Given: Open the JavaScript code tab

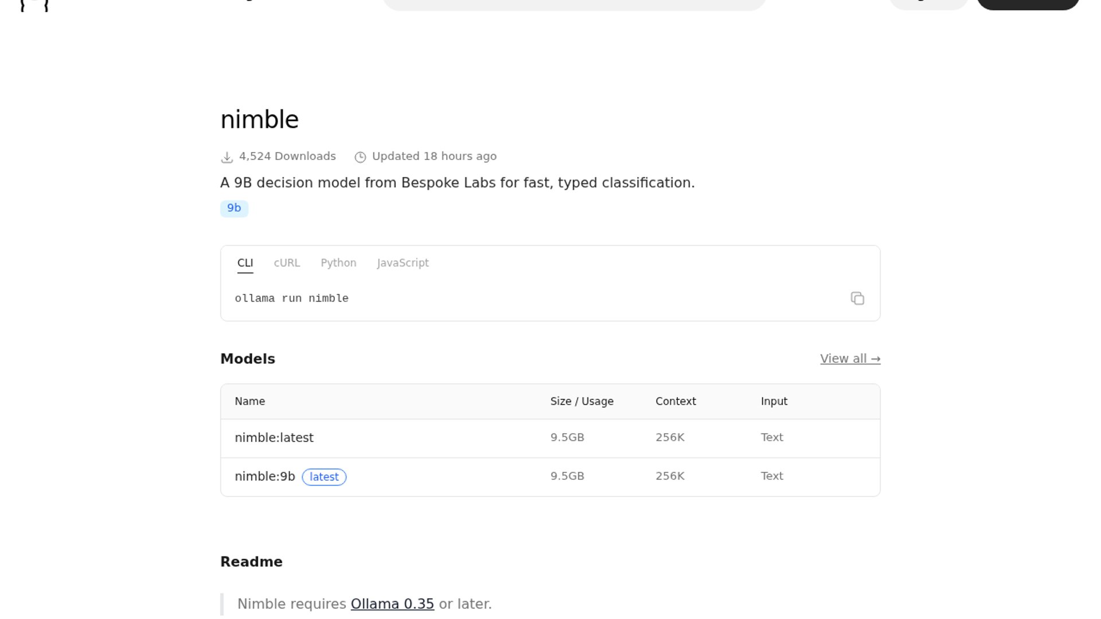Looking at the screenshot, I should click(403, 263).
